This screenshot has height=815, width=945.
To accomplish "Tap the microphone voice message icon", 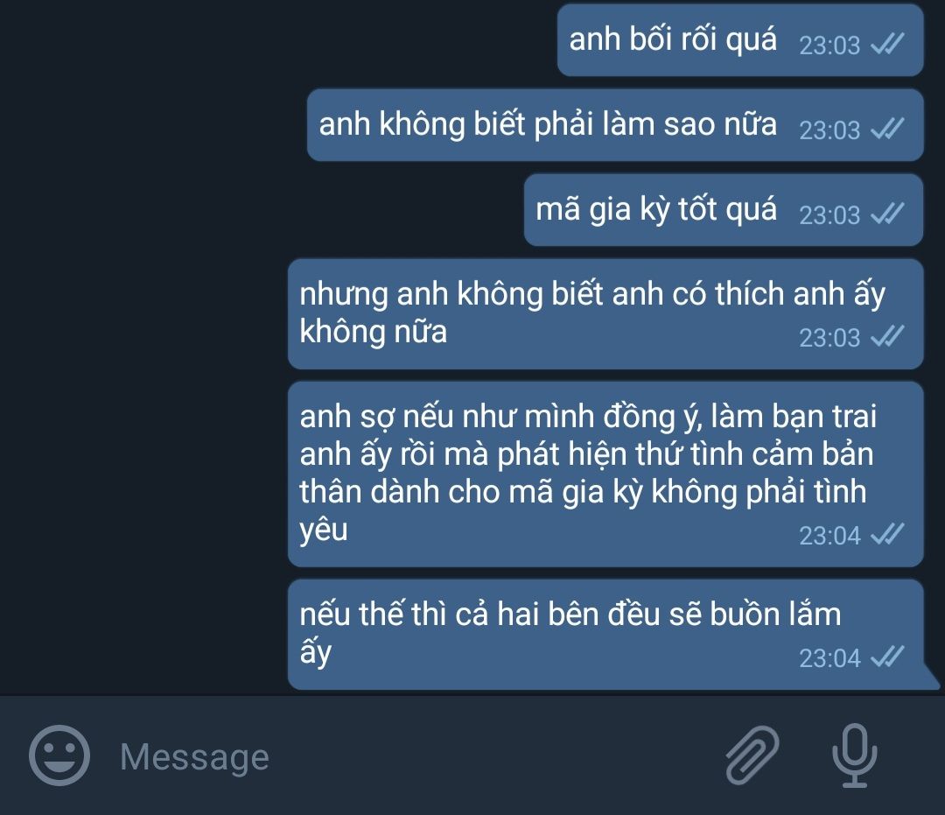I will point(855,755).
